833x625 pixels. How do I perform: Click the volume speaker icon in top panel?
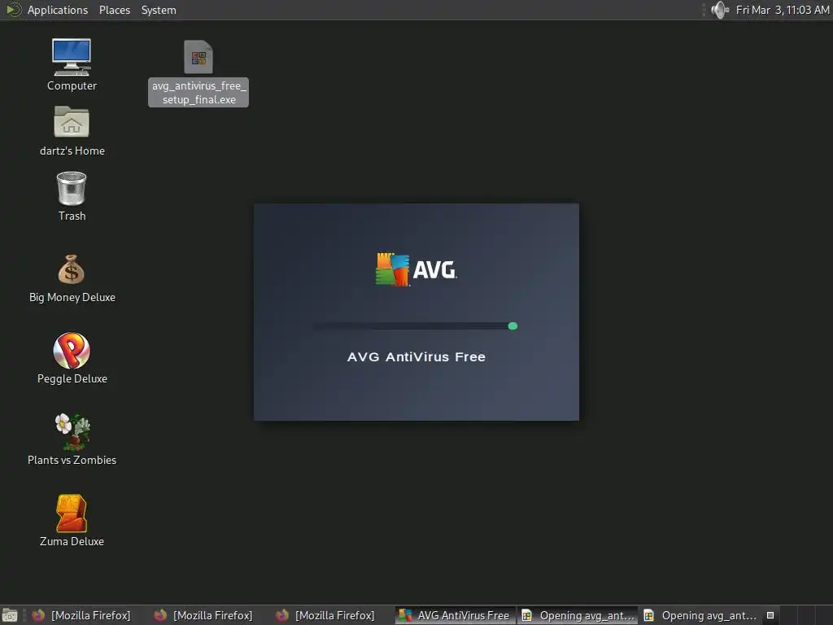tap(720, 10)
